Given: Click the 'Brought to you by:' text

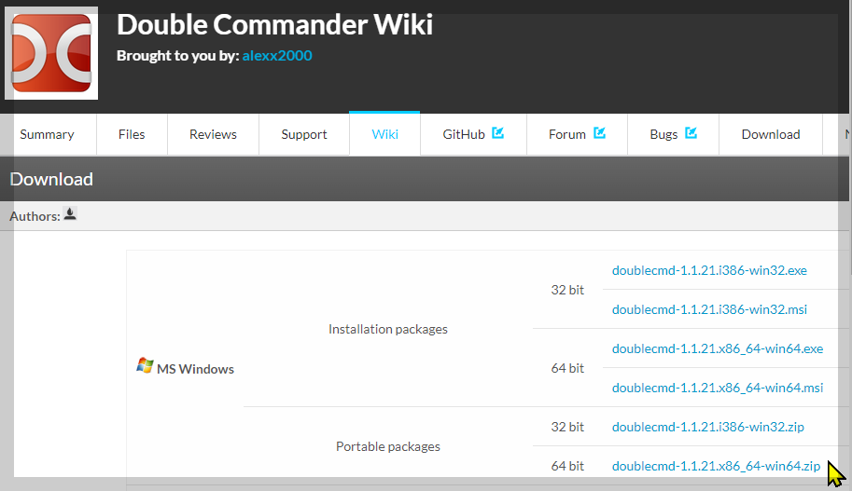Looking at the screenshot, I should (177, 56).
